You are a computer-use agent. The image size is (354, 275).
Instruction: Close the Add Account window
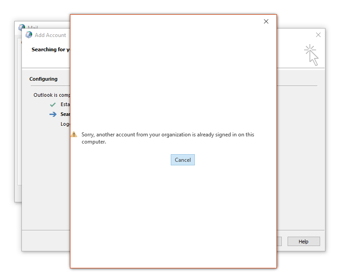(318, 35)
